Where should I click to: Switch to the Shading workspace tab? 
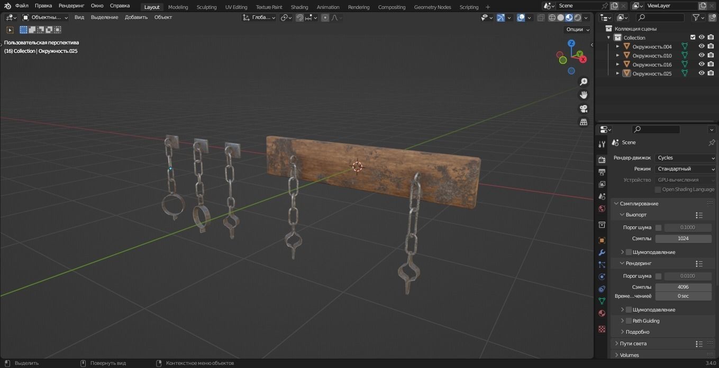click(299, 7)
